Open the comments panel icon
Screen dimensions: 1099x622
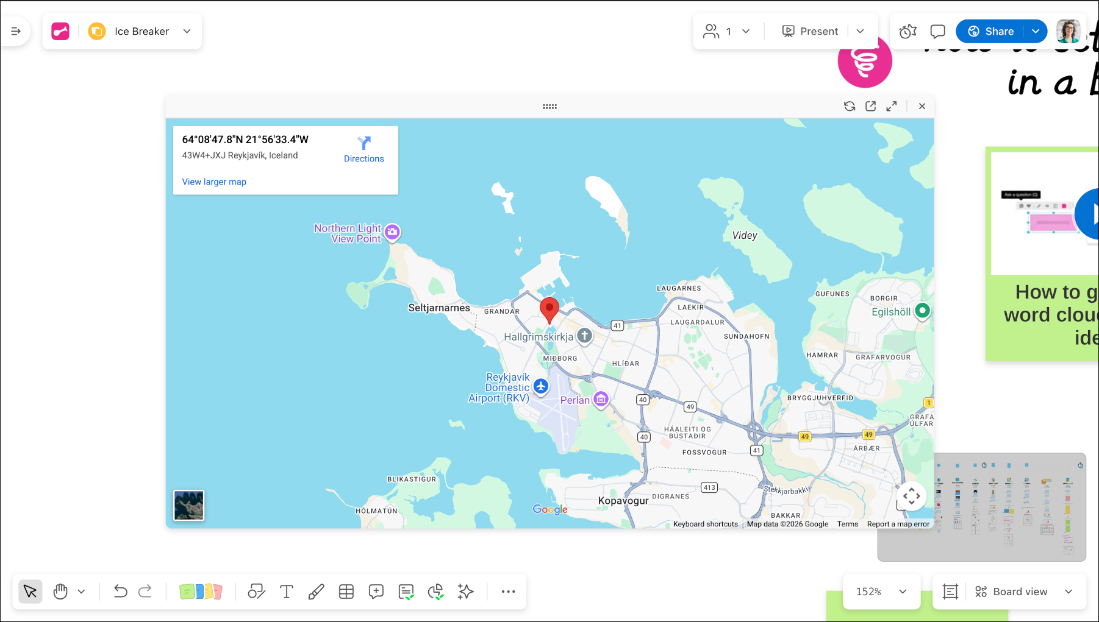coord(937,32)
